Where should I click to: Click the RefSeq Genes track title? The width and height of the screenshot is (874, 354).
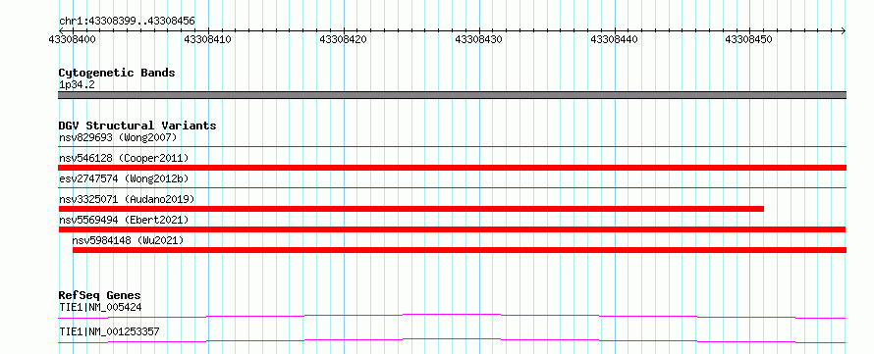(x=100, y=295)
